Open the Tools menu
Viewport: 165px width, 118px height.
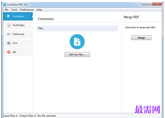coord(14,9)
